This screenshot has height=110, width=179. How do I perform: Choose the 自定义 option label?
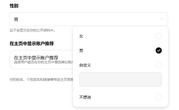tap(85, 65)
